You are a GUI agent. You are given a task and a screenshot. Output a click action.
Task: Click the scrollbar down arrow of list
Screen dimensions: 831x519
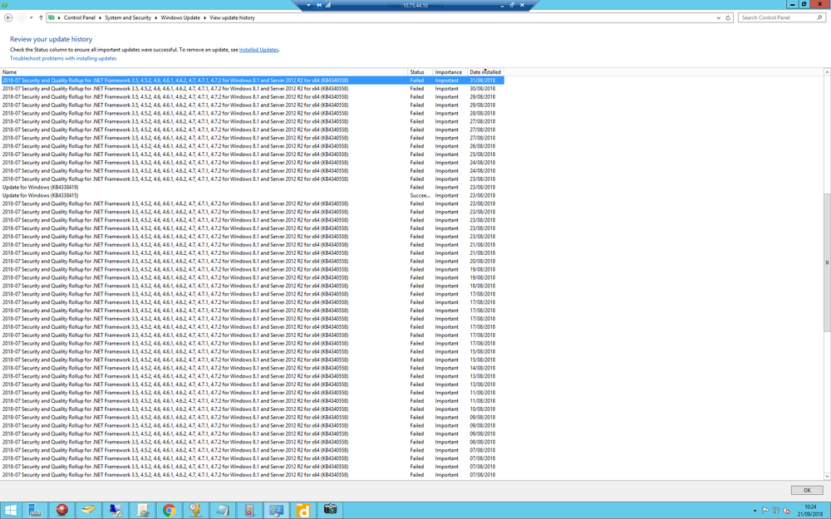pos(827,477)
